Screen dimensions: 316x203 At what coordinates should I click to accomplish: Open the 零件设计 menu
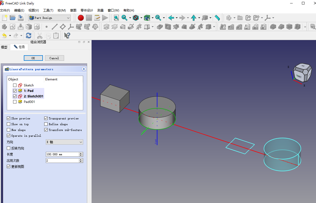(87, 10)
